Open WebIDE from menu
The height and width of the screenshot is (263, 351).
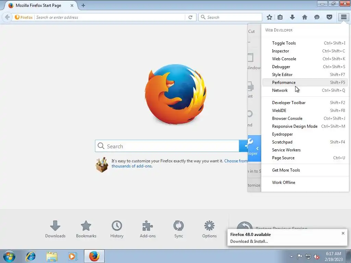point(305,111)
